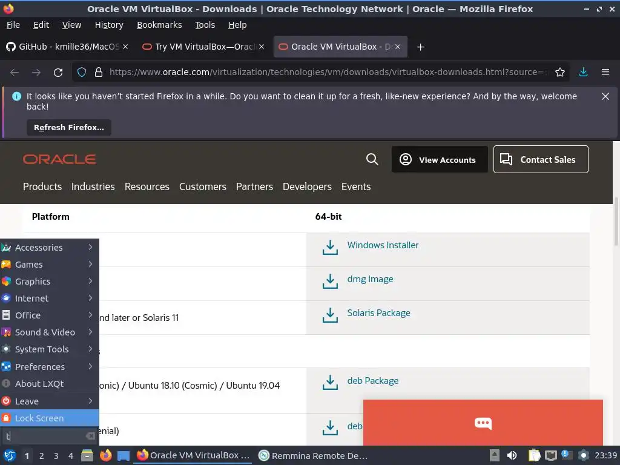620x465 pixels.
Task: Dismiss the Firefox refresh notification bar
Action: [x=605, y=96]
